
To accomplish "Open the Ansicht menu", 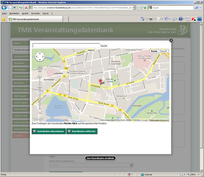I will (x=25, y=13).
